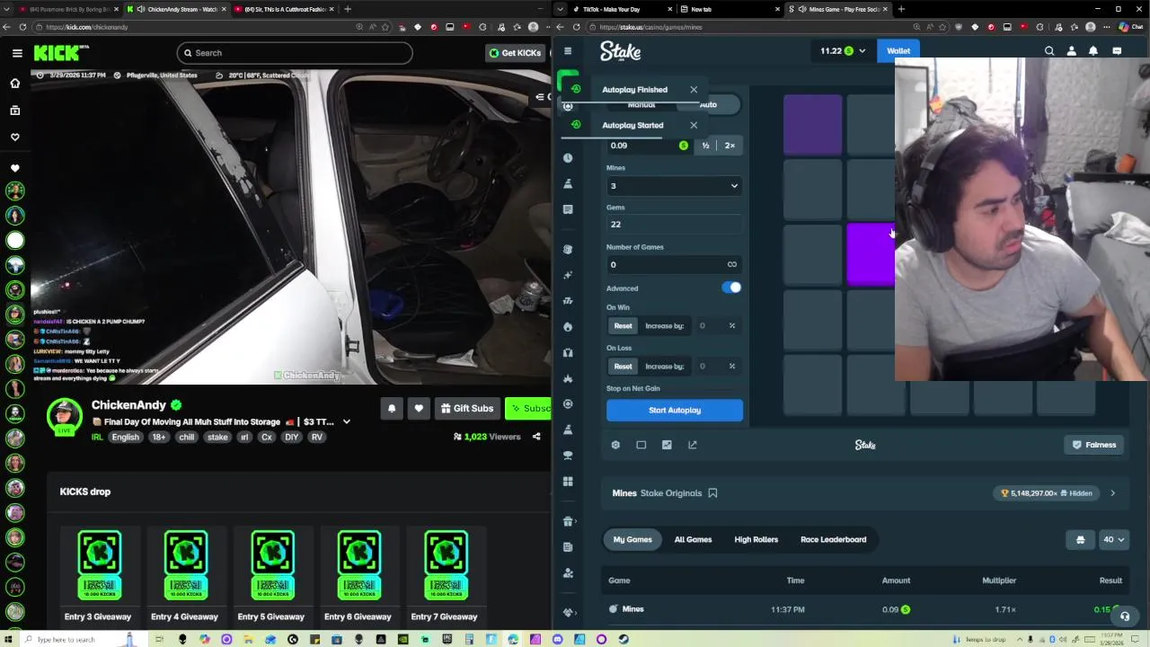This screenshot has width=1150, height=647.
Task: Switch bet mode to Auto
Action: click(x=708, y=105)
